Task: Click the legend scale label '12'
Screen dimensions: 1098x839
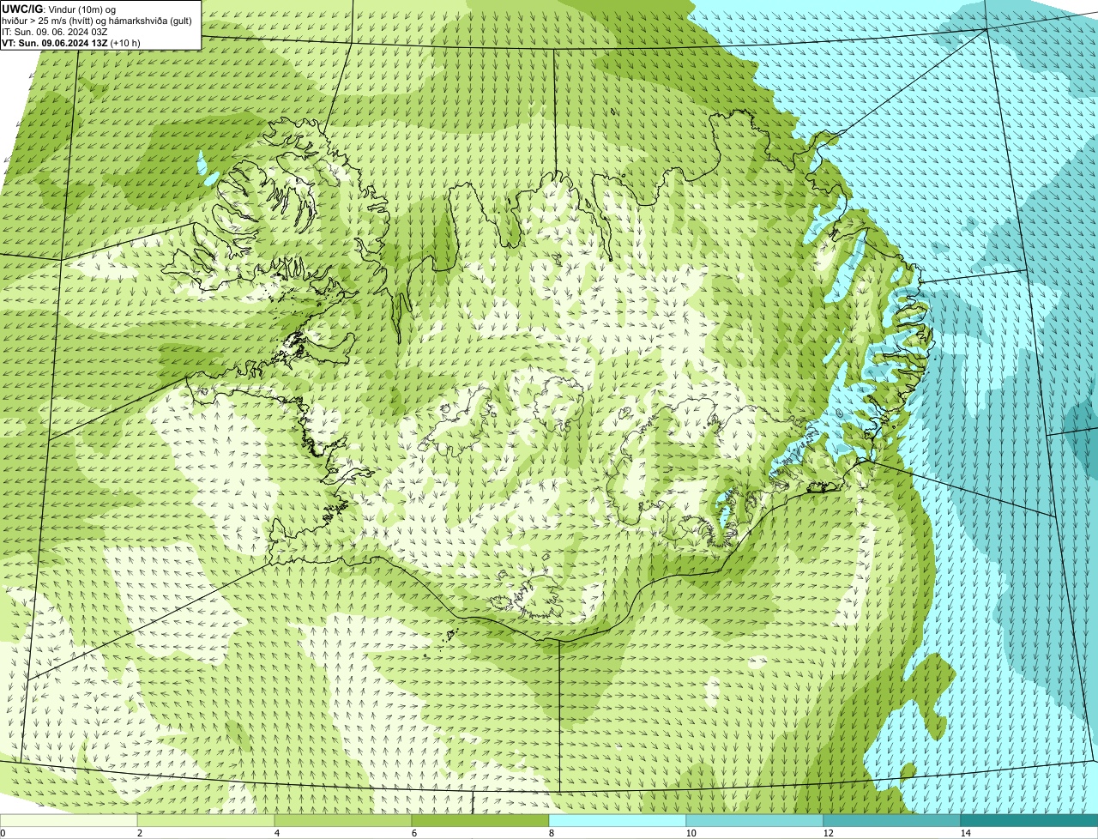Action: [828, 833]
